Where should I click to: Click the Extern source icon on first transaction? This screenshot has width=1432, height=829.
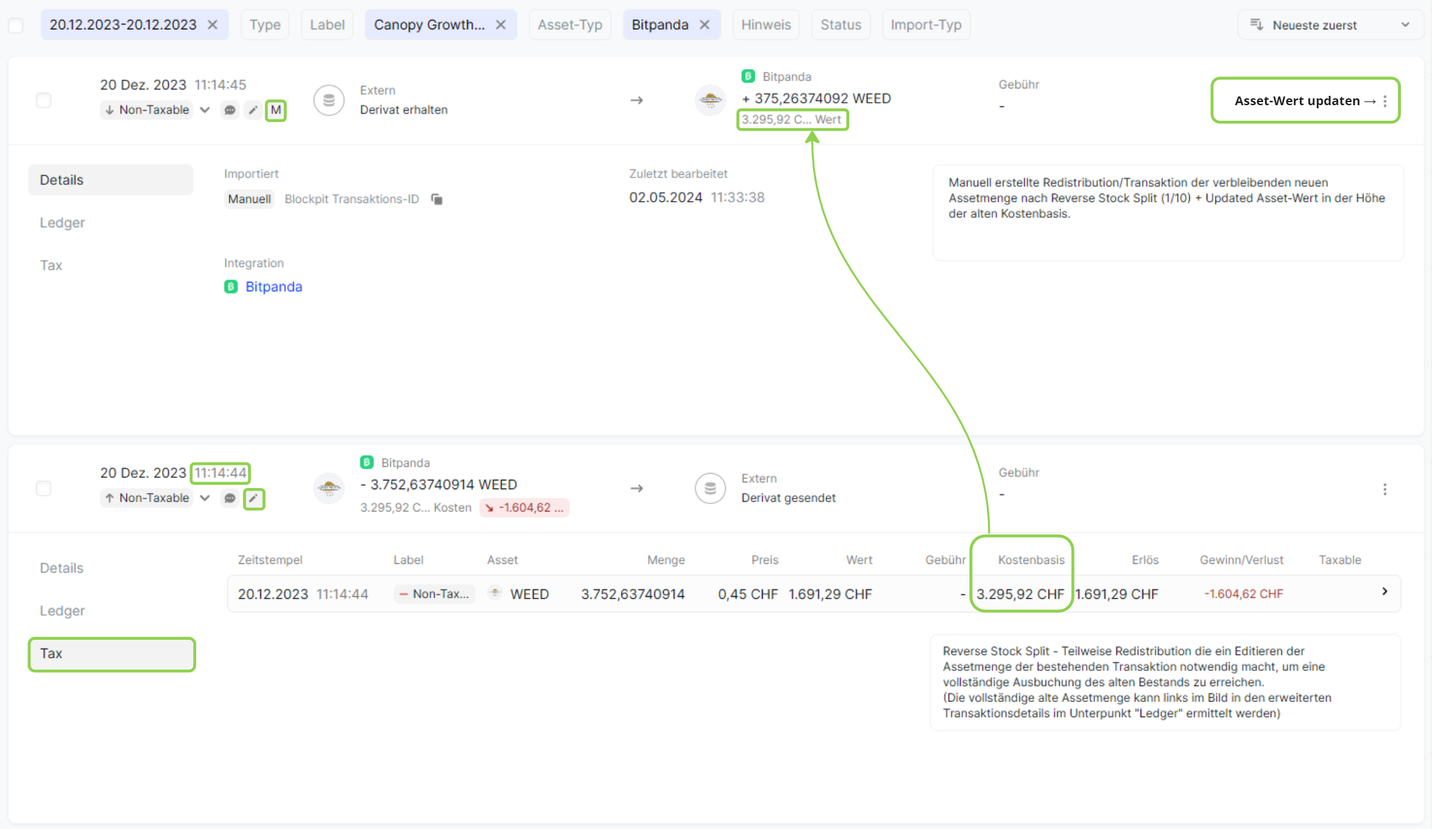pyautogui.click(x=329, y=100)
